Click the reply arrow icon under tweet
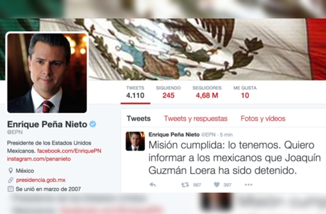The width and height of the screenshot is (326, 214). (x=153, y=184)
